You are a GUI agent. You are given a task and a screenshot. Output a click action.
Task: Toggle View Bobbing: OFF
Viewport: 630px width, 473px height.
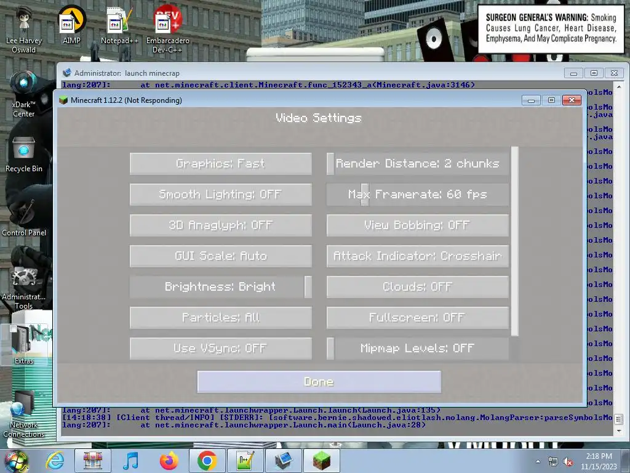point(418,225)
